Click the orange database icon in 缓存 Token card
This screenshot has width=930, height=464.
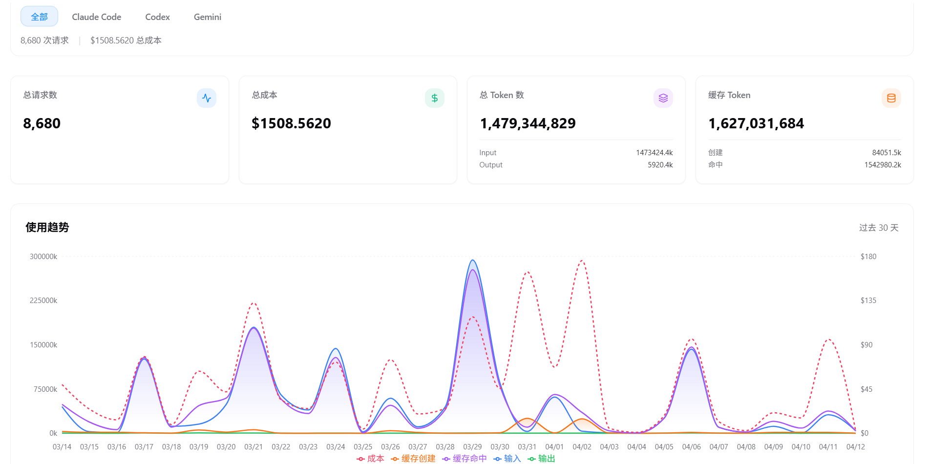[x=891, y=98]
